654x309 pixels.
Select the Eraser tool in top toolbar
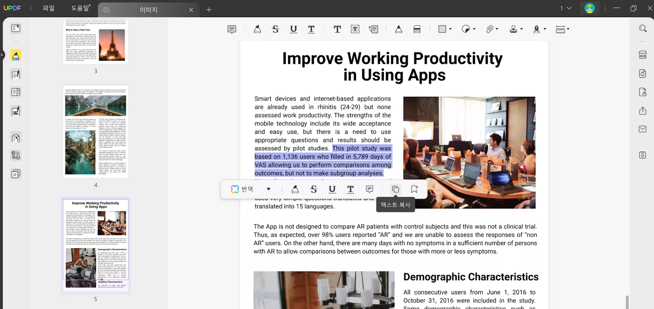(x=417, y=29)
